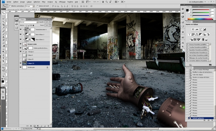Add a Gradient Map adjustment icon
Viewport: 216px width, 131px height.
(202, 39)
